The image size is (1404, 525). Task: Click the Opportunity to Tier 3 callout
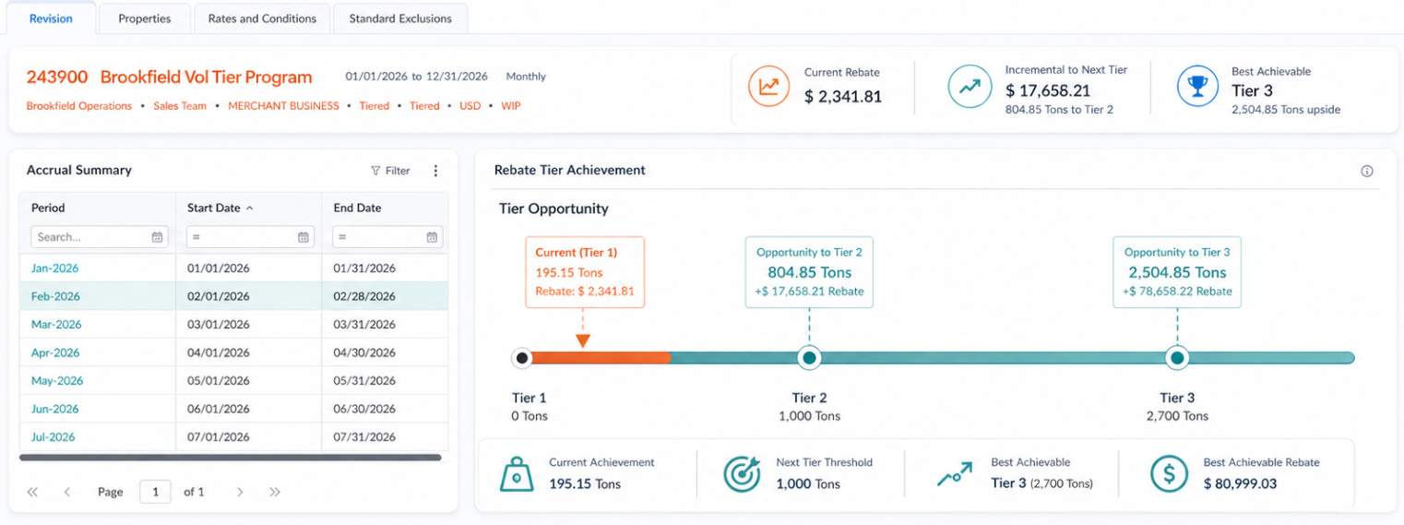pos(1176,271)
